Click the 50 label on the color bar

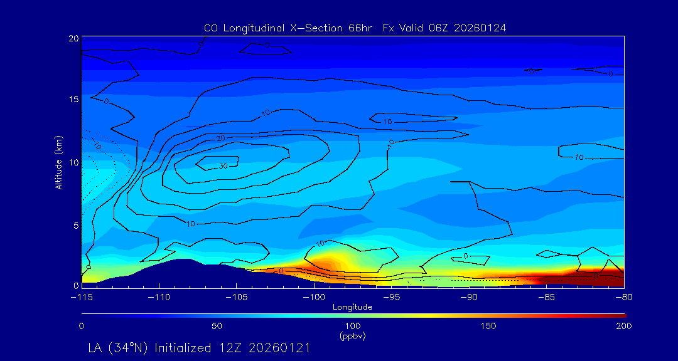(217, 326)
